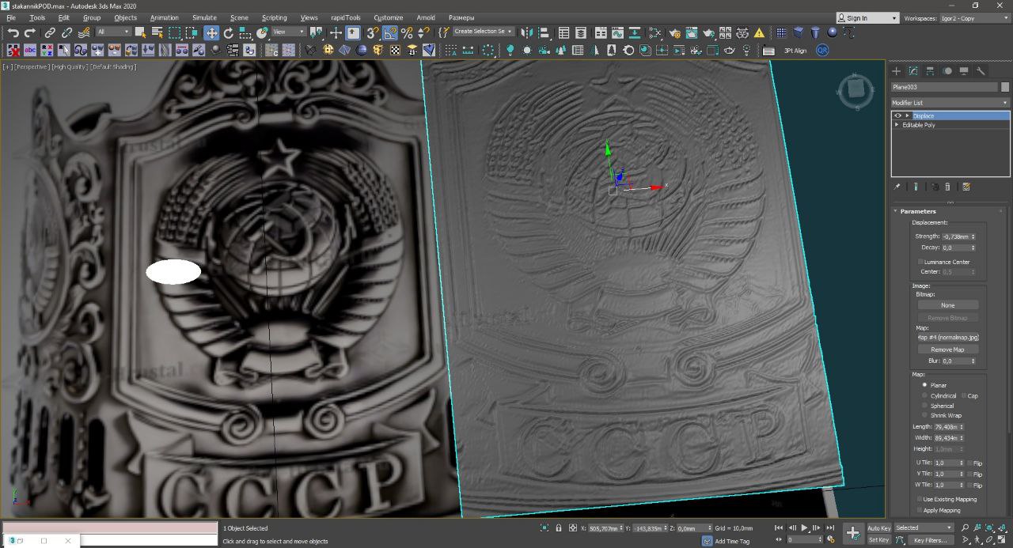Expand the Displace modifier sub-objects

tap(908, 115)
